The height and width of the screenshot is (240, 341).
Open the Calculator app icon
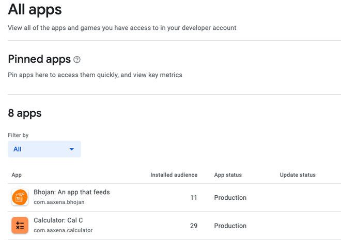[x=19, y=226]
